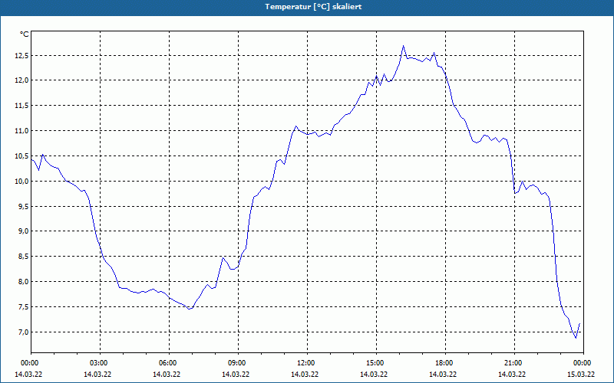
Task: Click the 21:00 time label
Action: 514,363
